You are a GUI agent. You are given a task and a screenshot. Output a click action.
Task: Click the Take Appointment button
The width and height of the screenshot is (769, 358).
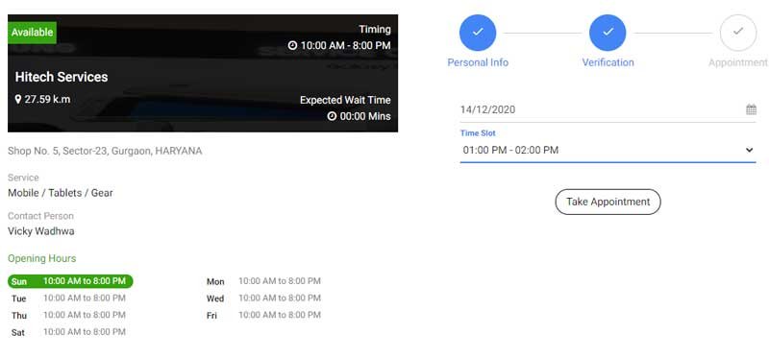(608, 202)
